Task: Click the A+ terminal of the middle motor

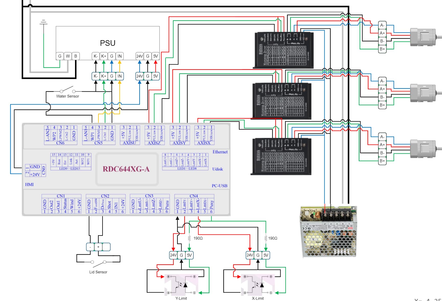Action: coord(382,89)
